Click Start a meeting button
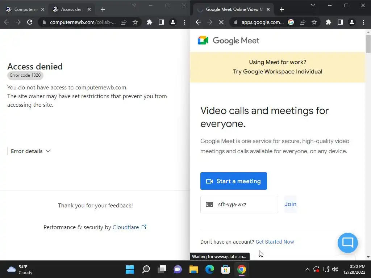Screen dimensions: 371x278 pyautogui.click(x=234, y=181)
